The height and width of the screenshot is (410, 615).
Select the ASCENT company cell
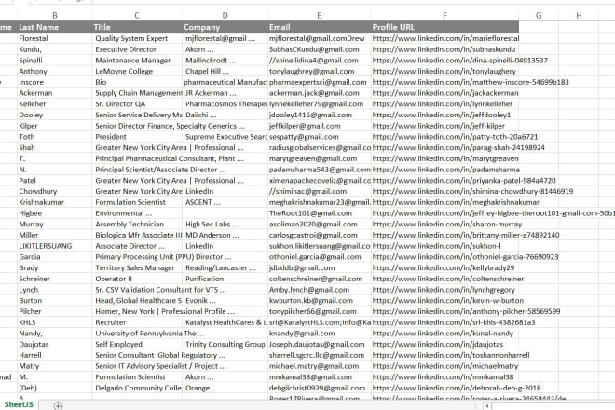225,202
